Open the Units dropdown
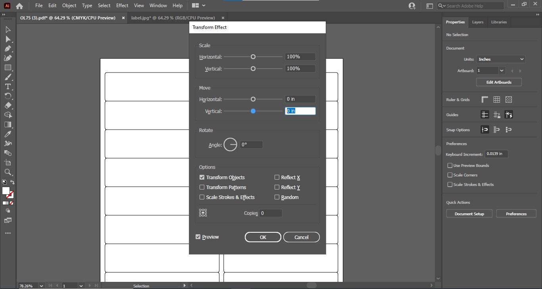The width and height of the screenshot is (542, 289). pos(501,59)
